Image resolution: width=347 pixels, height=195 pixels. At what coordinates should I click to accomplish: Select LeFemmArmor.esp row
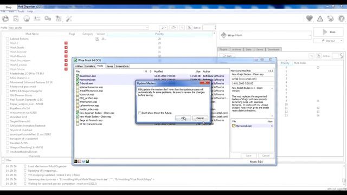[89, 106]
